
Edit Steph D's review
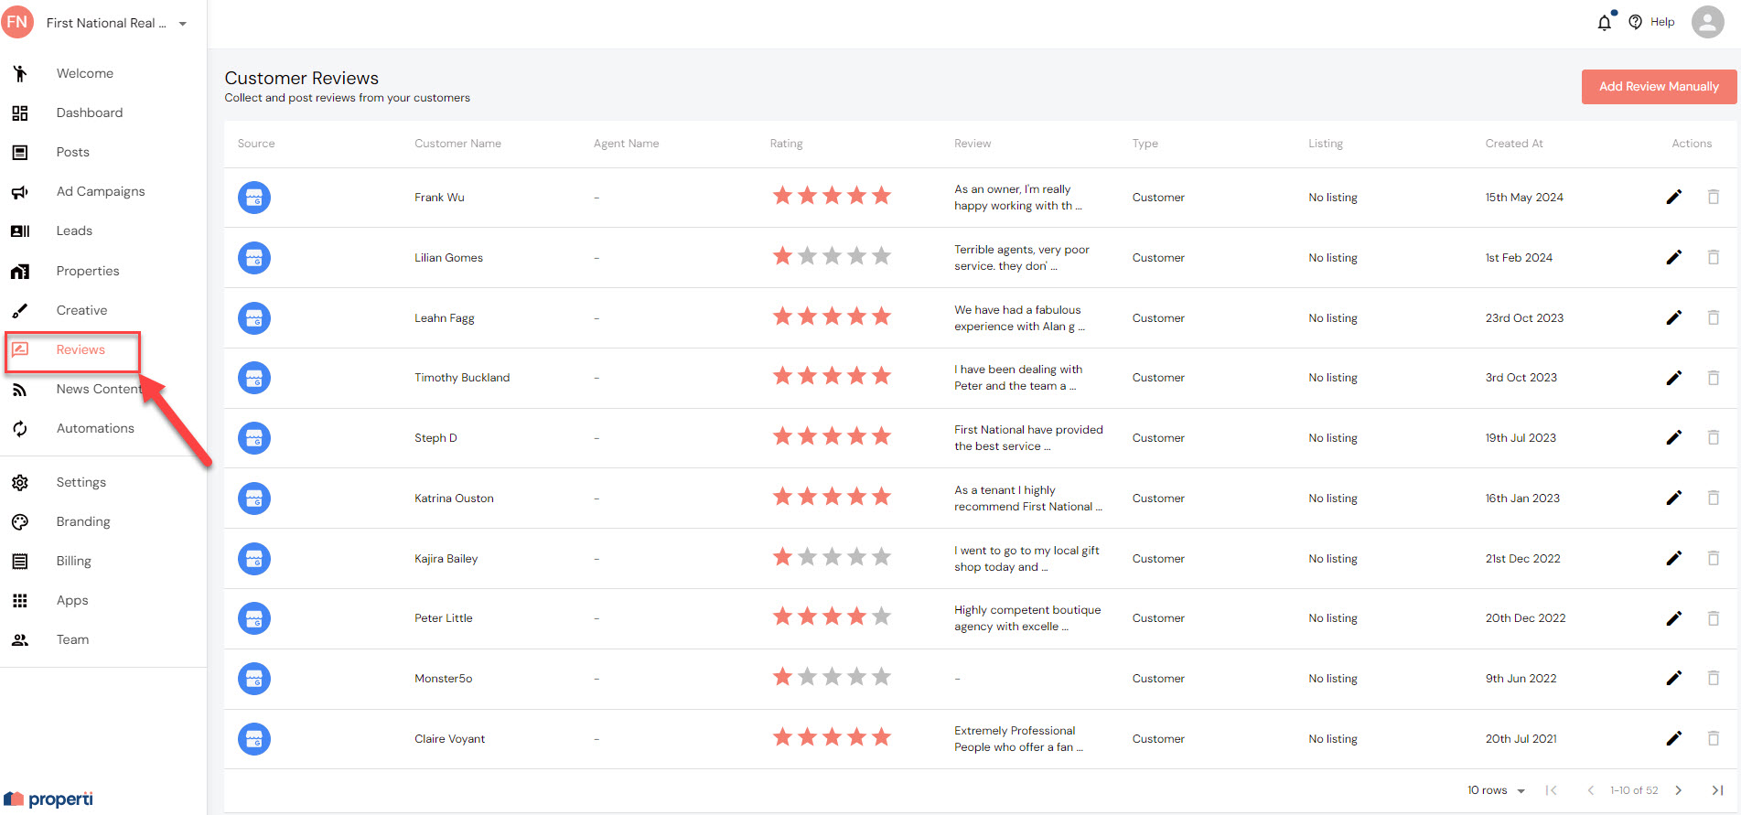click(x=1673, y=437)
